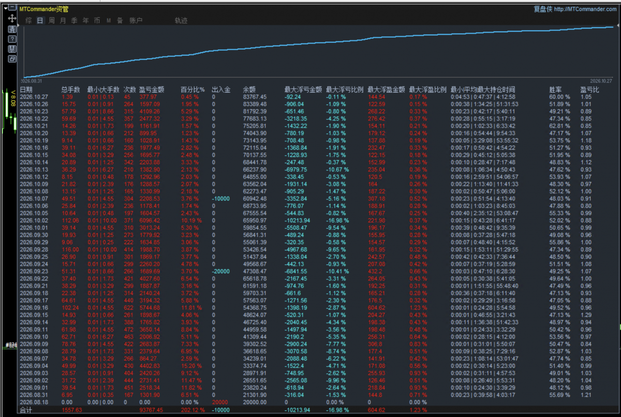
Task: Switch to the 周 weekly tab
Action: 52,21
